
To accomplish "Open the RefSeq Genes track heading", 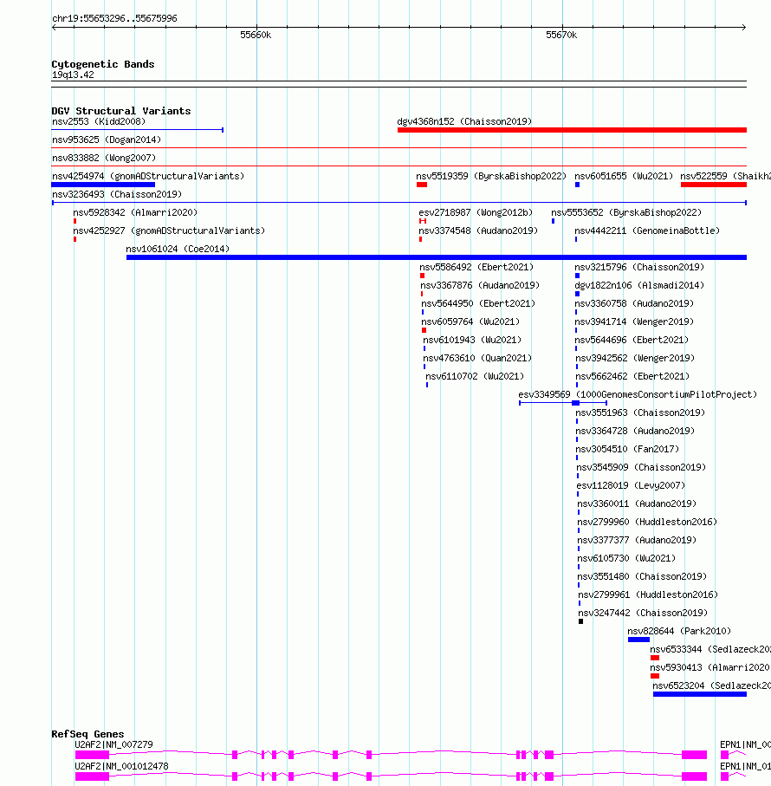I will coord(87,734).
